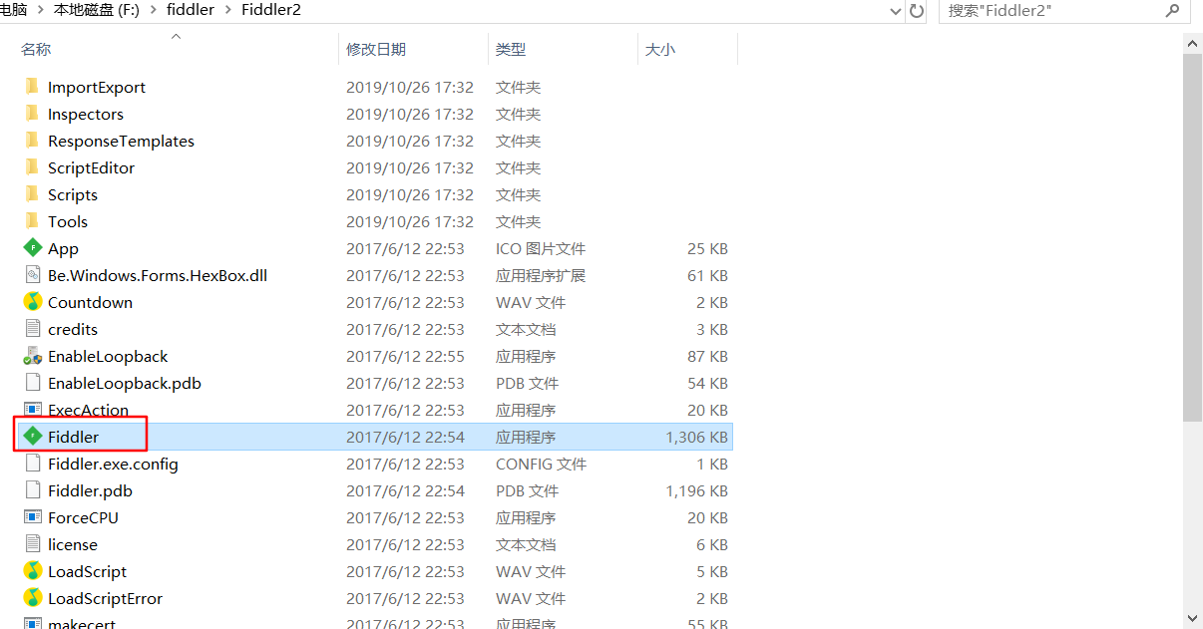
Task: Expand the chevron after fiddler in path
Action: [228, 11]
